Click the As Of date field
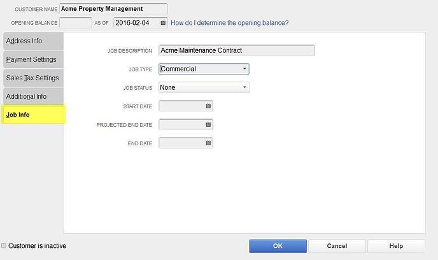 (137, 23)
